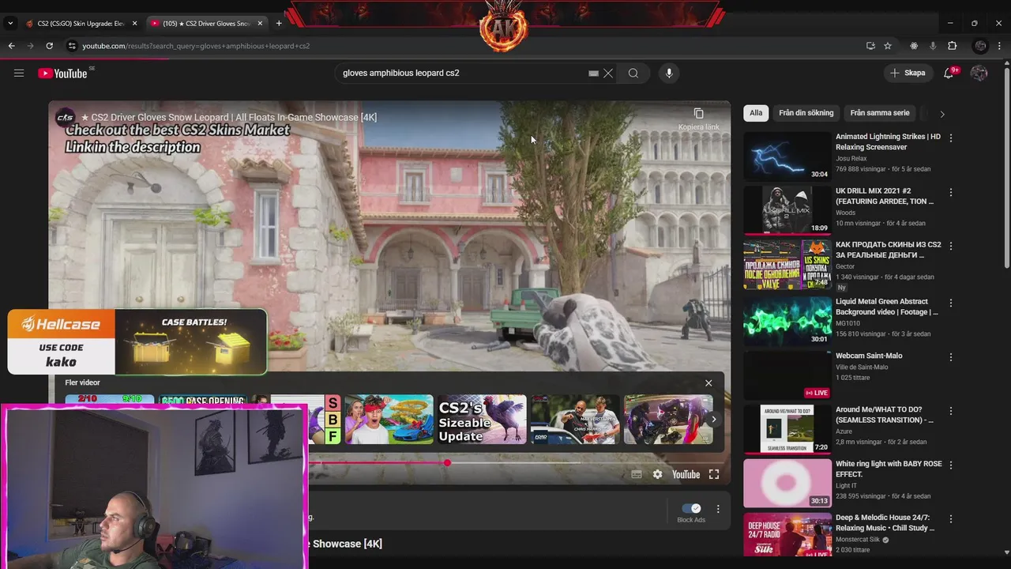The image size is (1011, 569).
Task: Open the water slide Lamborghini suggested video
Action: pos(389,420)
